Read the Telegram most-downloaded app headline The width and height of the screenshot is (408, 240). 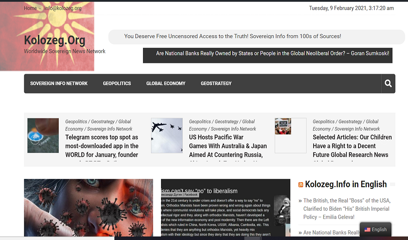[x=102, y=146]
